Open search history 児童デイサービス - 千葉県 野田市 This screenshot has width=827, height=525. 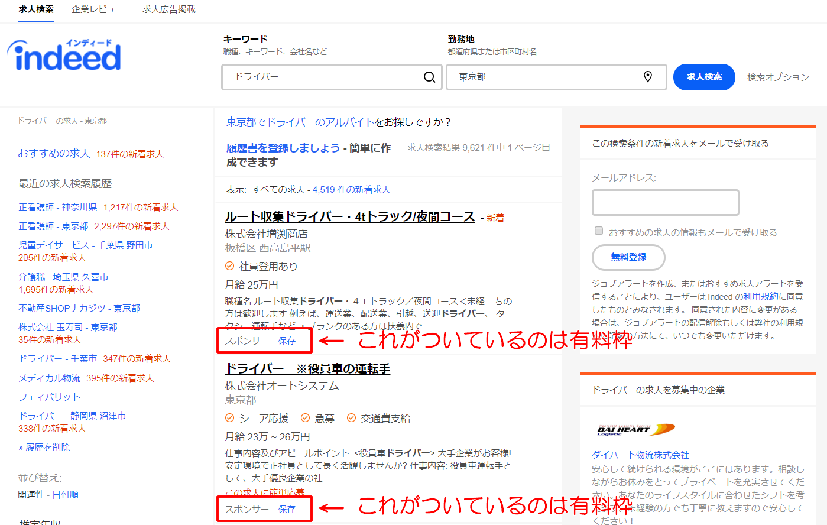[86, 245]
